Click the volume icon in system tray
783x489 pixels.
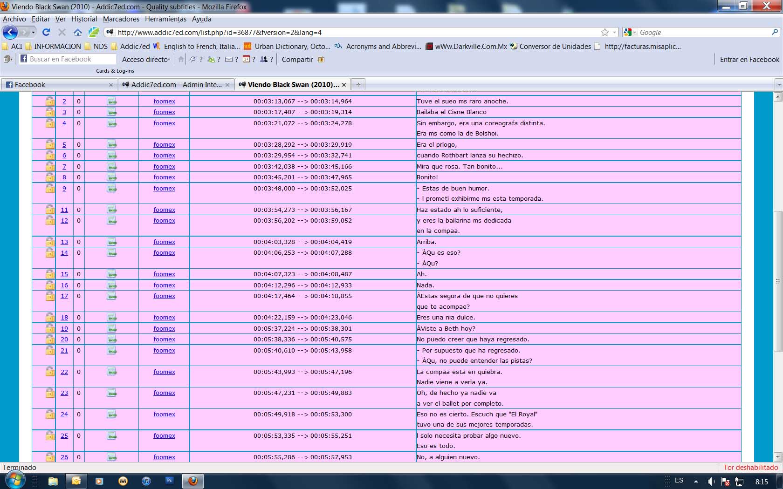711,482
